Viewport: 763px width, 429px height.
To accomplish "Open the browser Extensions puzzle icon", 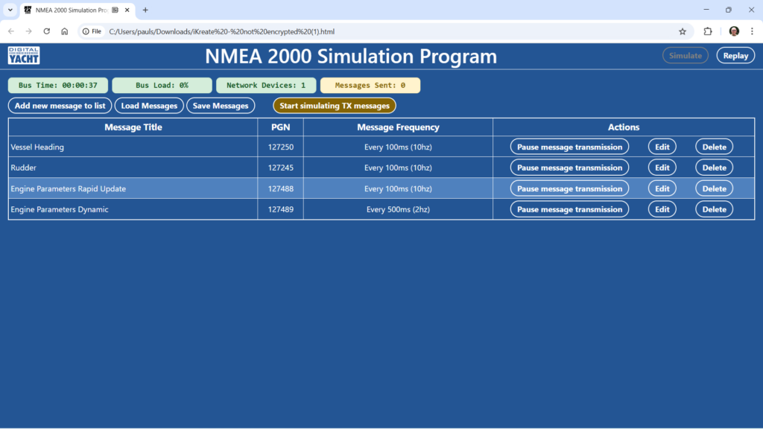I will (x=708, y=31).
